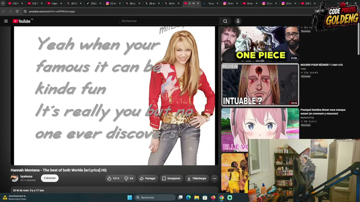This screenshot has width=360, height=202.
Task: Open the Windows Start menu
Action: point(130,198)
